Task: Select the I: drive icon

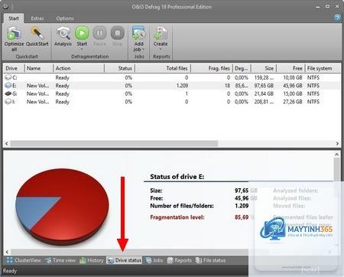Action: (8, 102)
